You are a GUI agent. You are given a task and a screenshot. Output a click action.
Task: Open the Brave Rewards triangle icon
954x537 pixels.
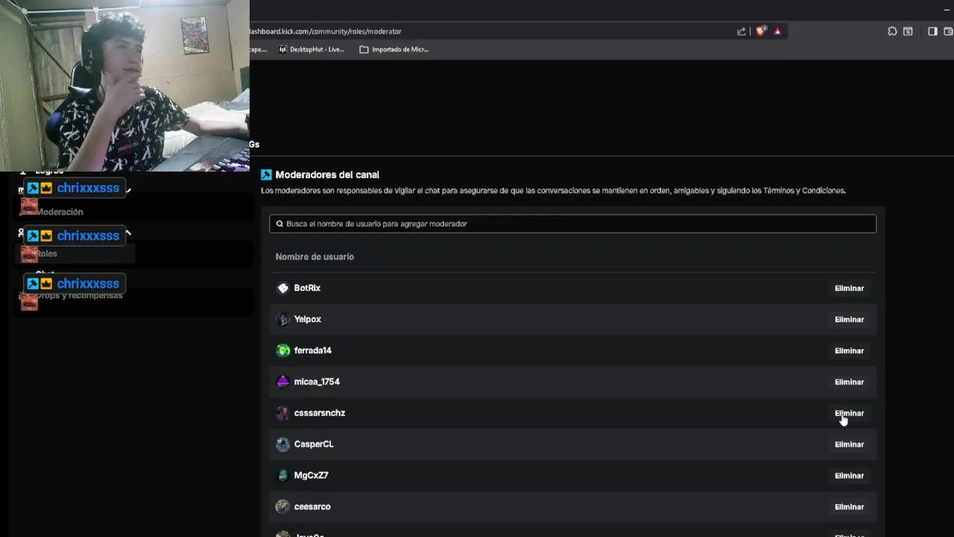click(x=777, y=31)
